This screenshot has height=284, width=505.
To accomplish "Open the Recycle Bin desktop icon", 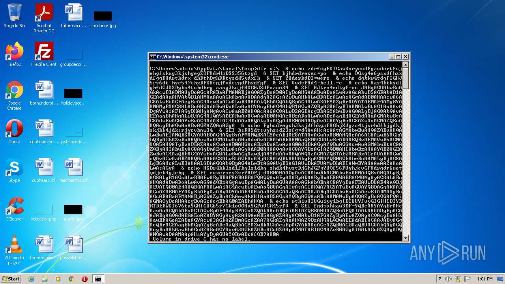I will point(14,16).
